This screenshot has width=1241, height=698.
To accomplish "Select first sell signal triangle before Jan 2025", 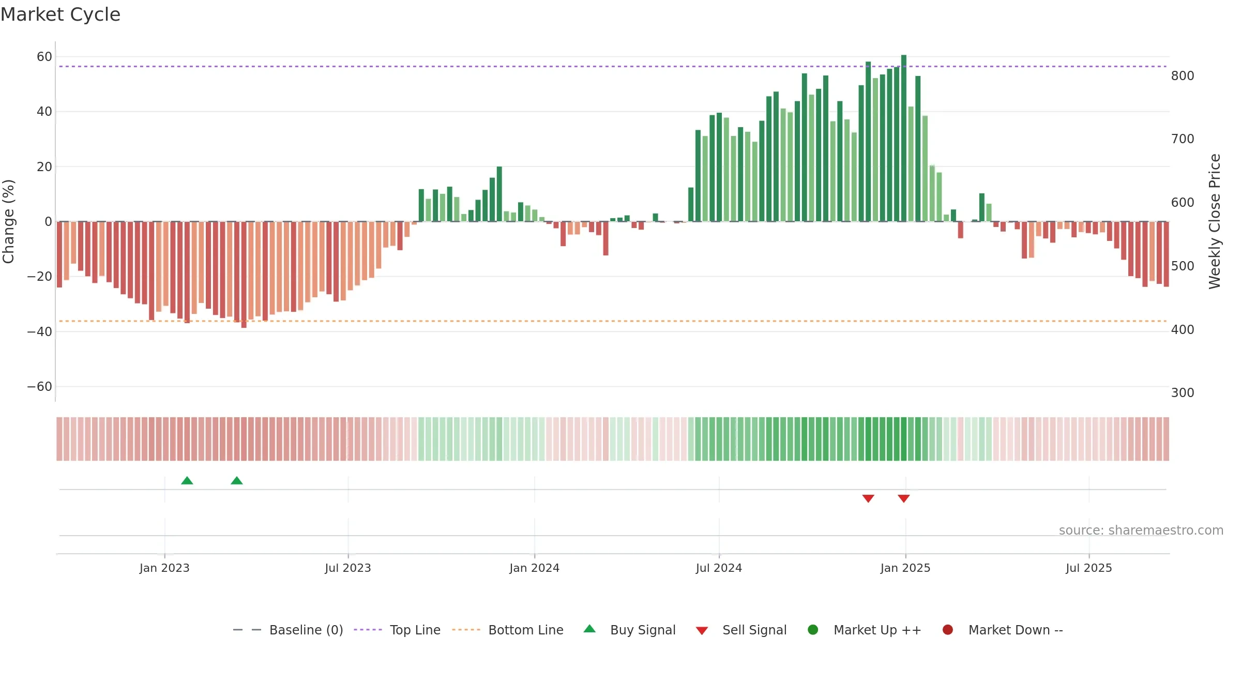I will pyautogui.click(x=868, y=498).
